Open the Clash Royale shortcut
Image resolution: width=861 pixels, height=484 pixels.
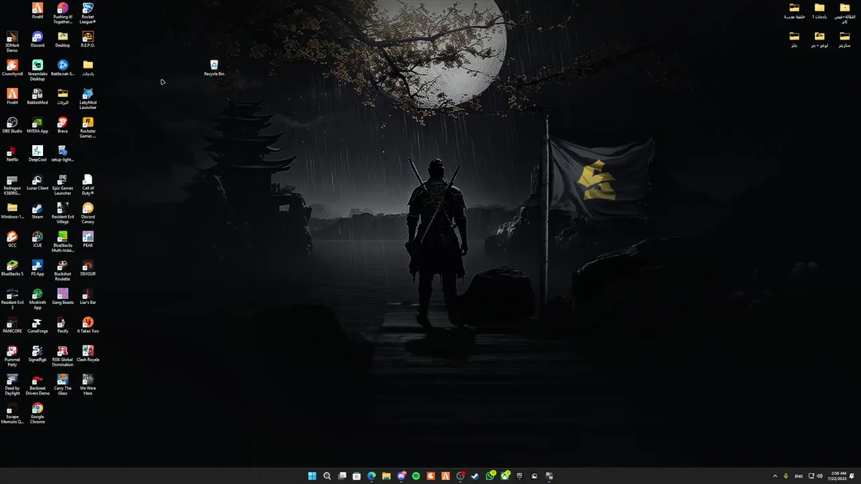pyautogui.click(x=87, y=354)
